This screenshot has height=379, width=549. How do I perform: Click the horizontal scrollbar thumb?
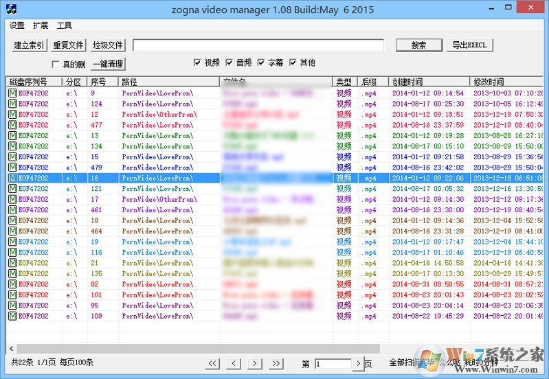(x=198, y=349)
